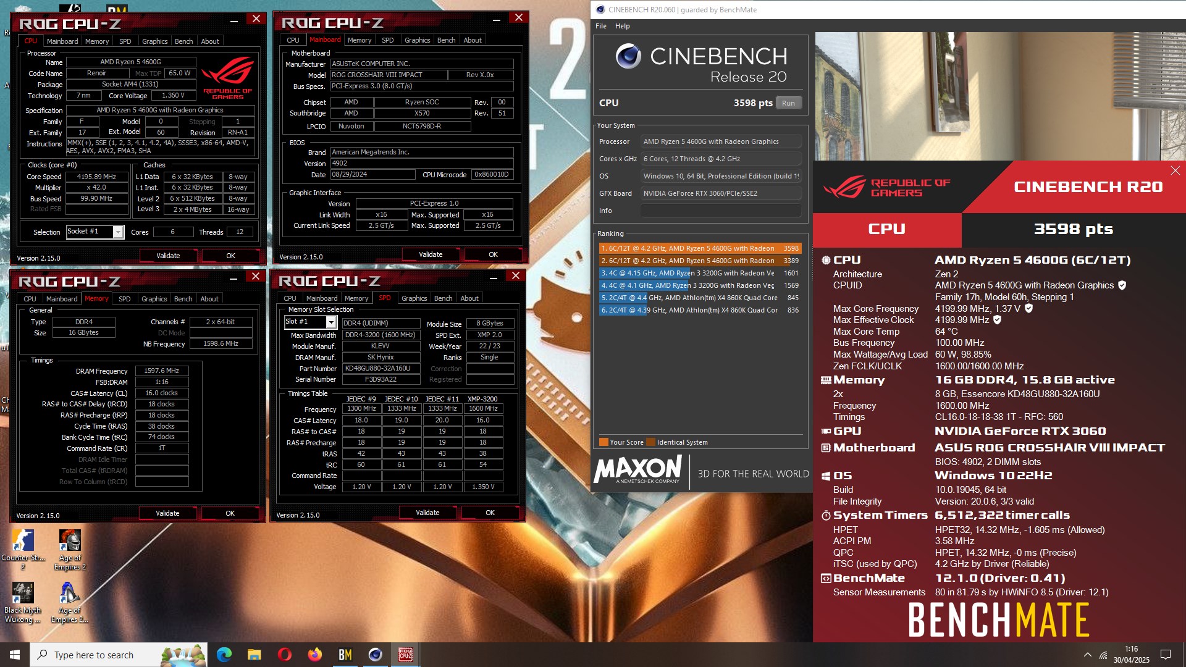The width and height of the screenshot is (1186, 667).
Task: Minimize the CPU-Z Memory window
Action: tap(233, 277)
